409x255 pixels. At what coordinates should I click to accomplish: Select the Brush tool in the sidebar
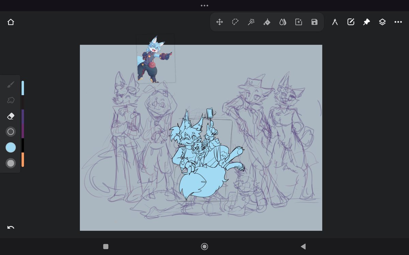pyautogui.click(x=11, y=85)
